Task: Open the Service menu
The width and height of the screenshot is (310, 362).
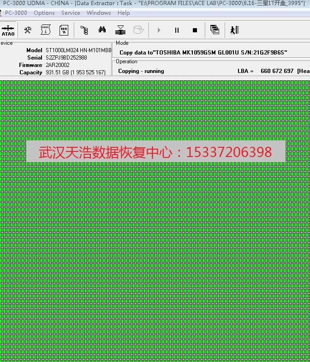Action: click(x=71, y=13)
